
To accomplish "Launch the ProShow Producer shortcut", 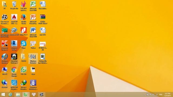I will pos(5,58).
